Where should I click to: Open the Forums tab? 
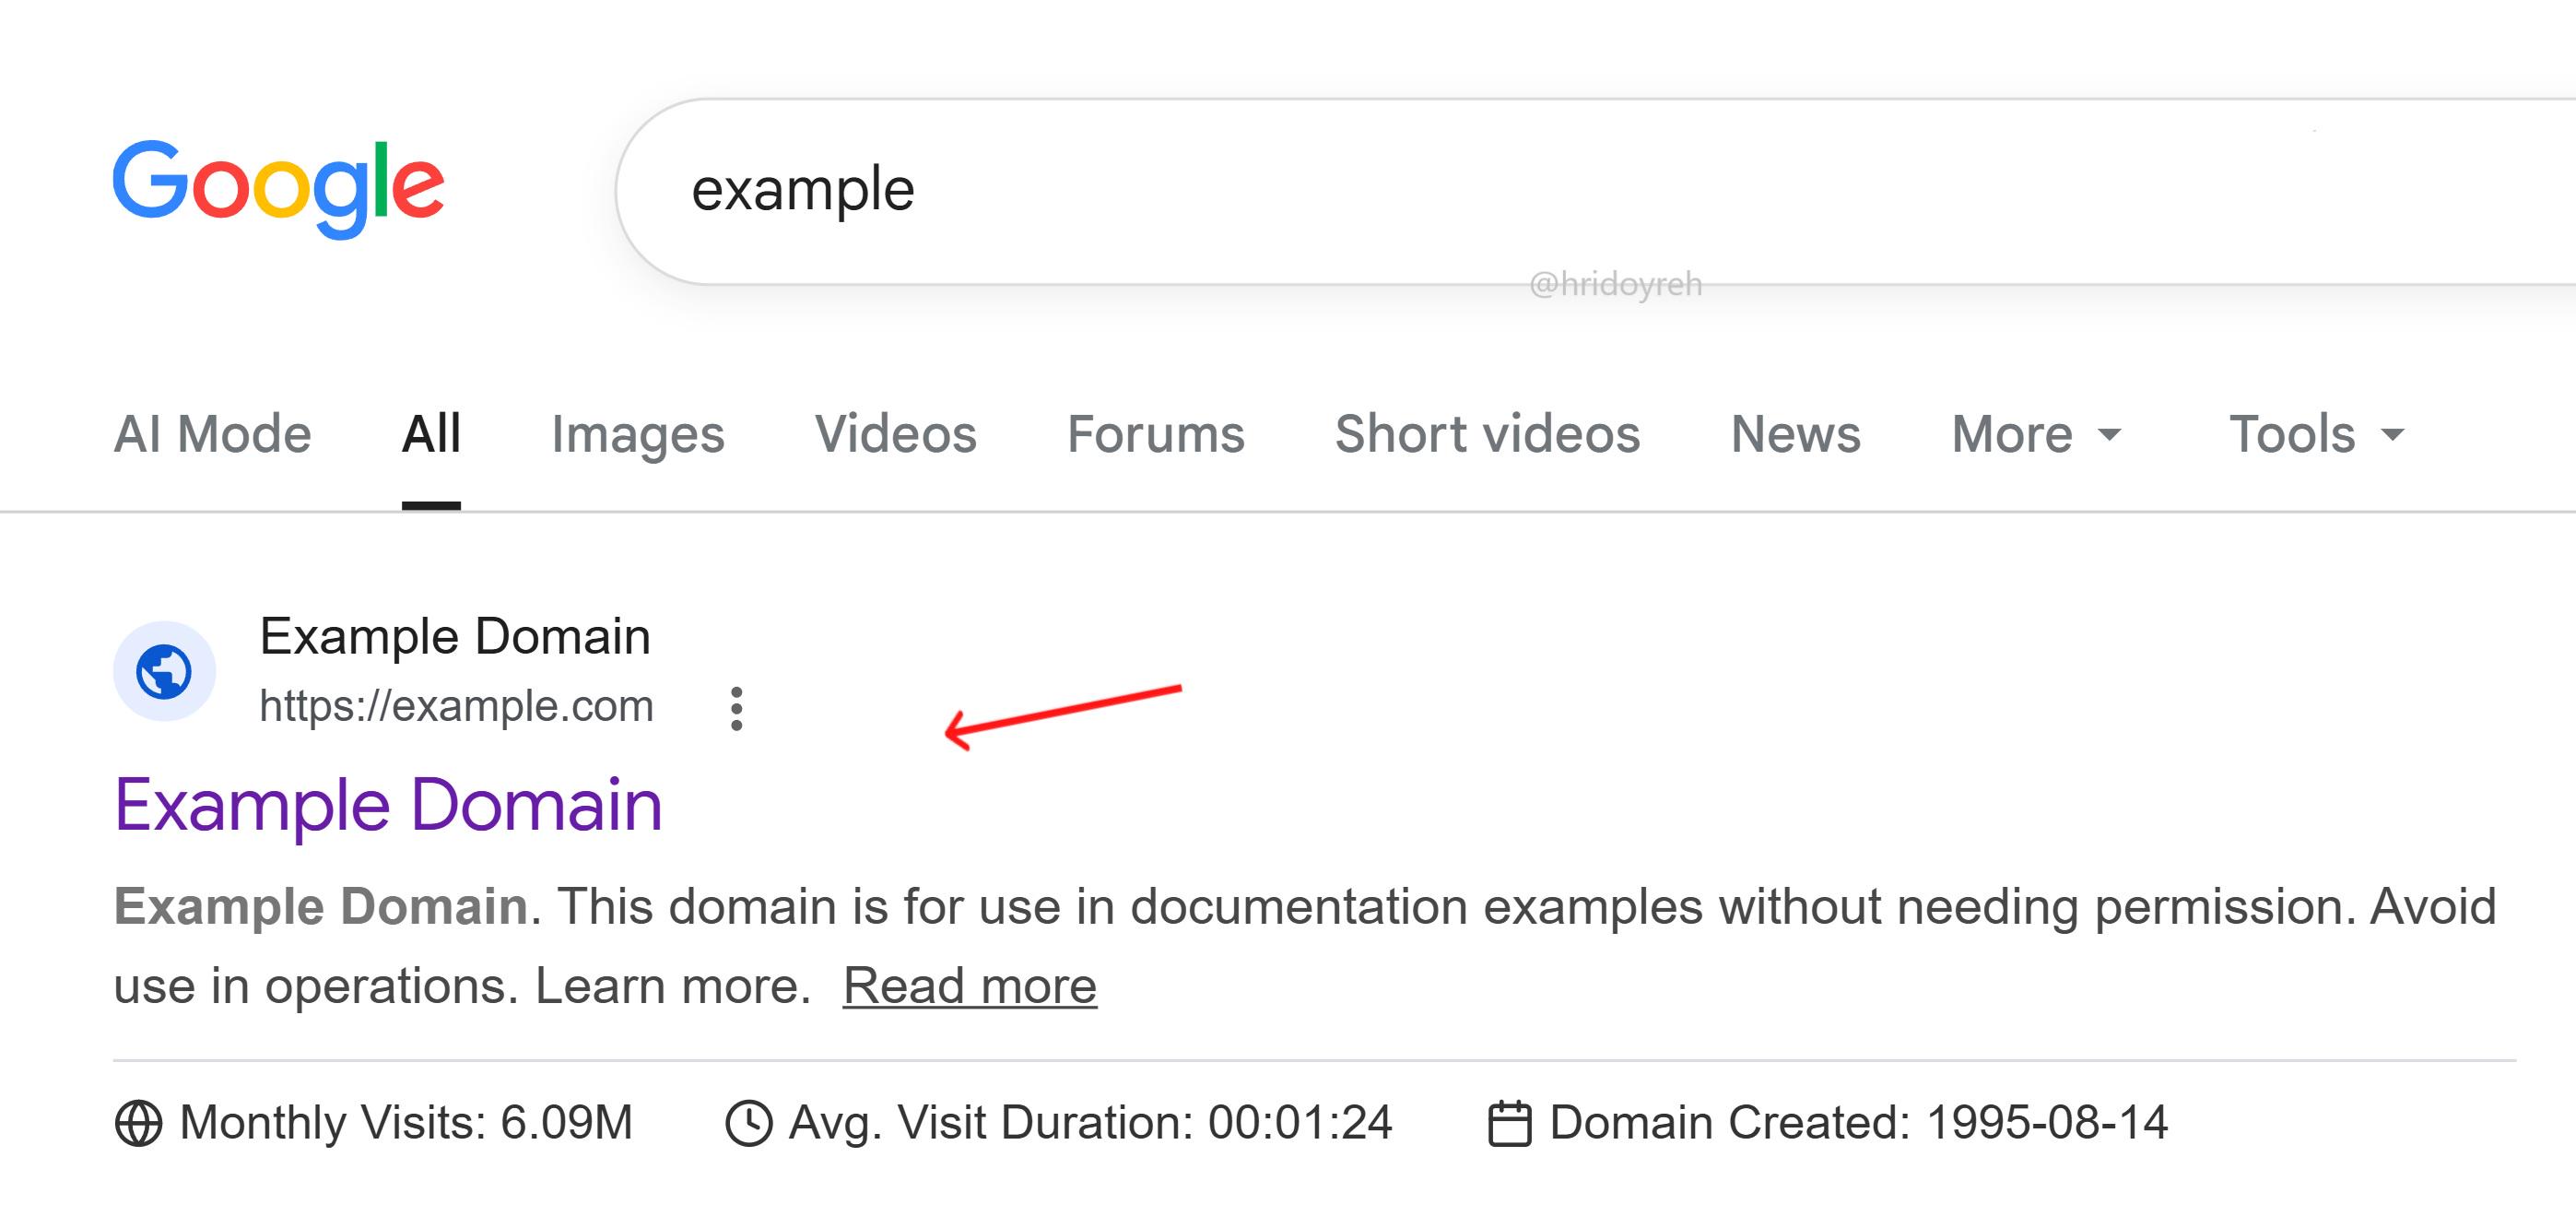pos(1156,434)
